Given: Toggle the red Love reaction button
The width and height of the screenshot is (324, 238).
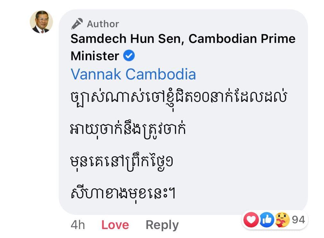Looking at the screenshot, I should point(115,225).
